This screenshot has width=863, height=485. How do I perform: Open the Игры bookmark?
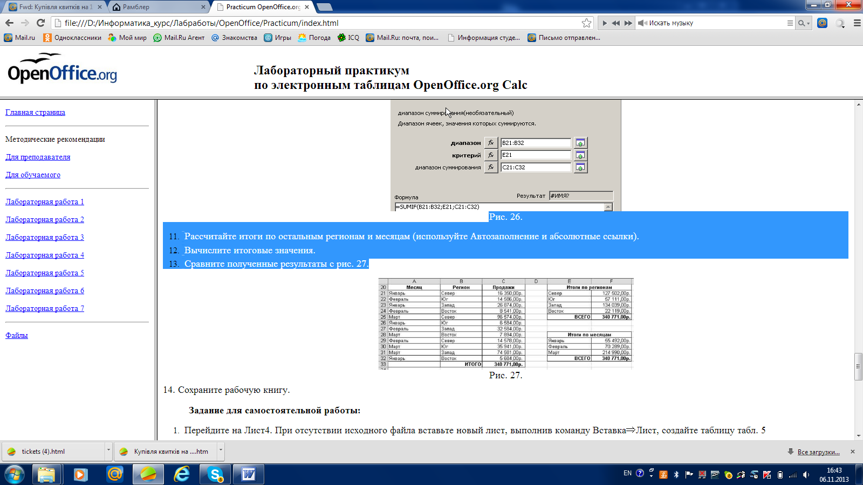[277, 38]
